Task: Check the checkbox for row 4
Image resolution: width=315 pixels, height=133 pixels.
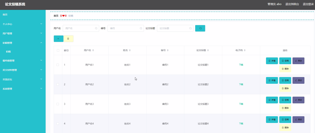Action: point(58,123)
